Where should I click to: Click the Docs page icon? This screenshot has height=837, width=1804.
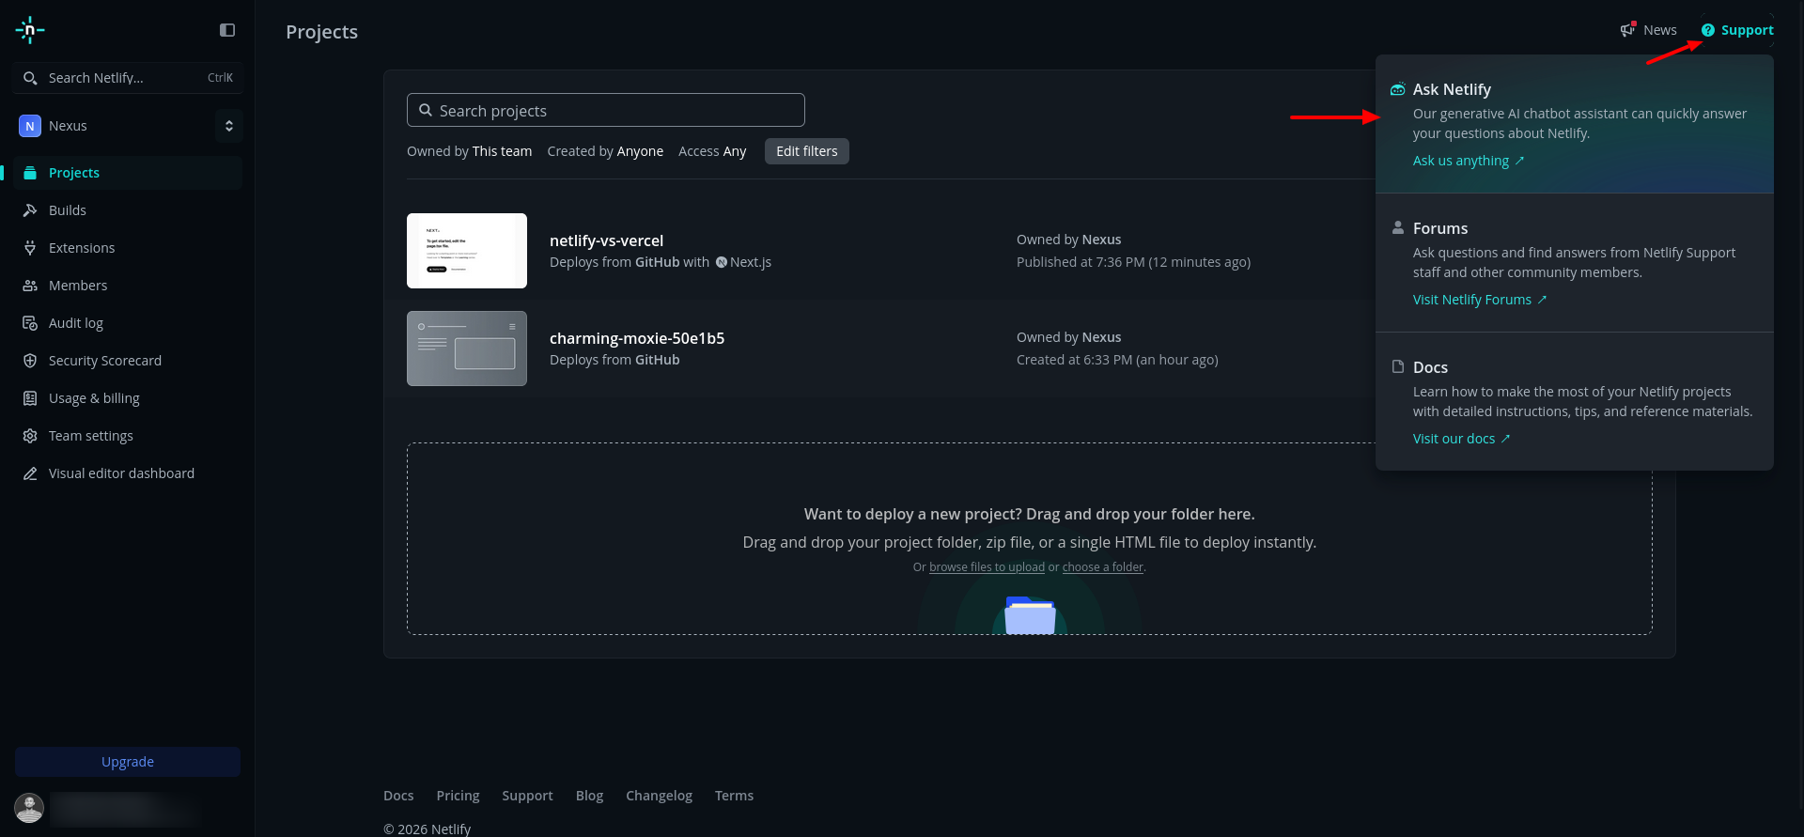pyautogui.click(x=1398, y=366)
